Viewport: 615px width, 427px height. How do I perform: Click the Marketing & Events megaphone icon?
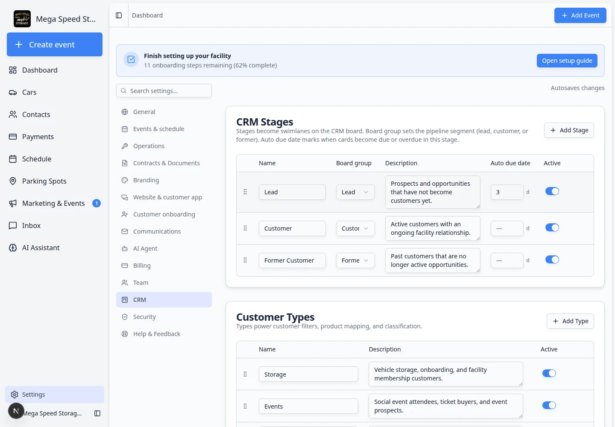[x=13, y=203]
